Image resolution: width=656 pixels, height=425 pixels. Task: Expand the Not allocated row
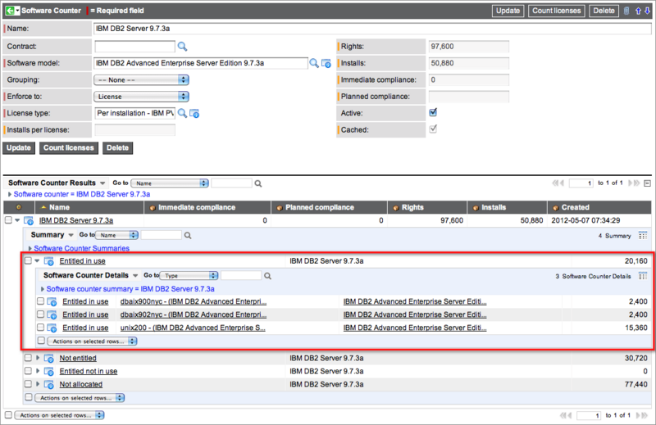[38, 384]
